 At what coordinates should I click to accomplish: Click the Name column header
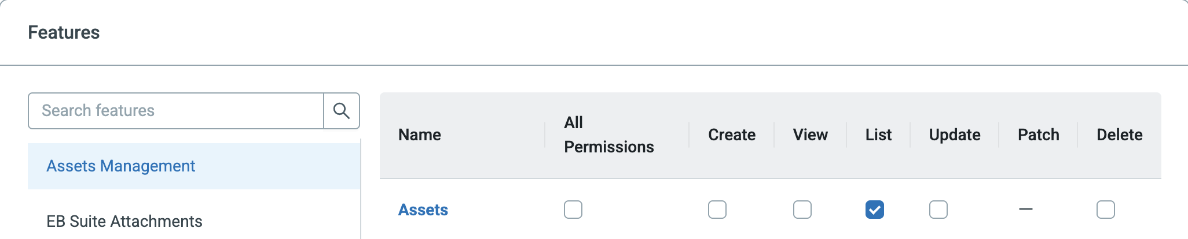420,135
